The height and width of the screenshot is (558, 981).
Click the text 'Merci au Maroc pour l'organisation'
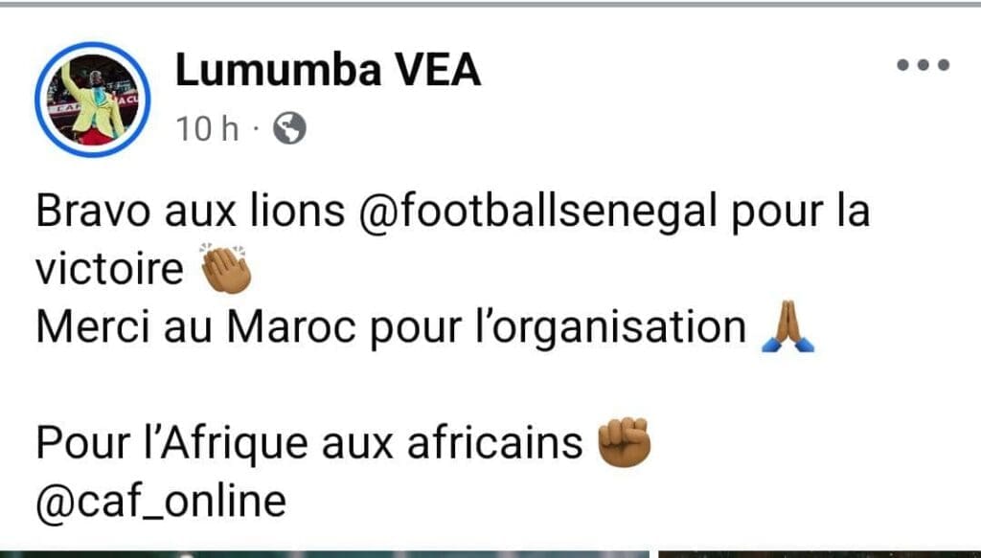pos(391,327)
